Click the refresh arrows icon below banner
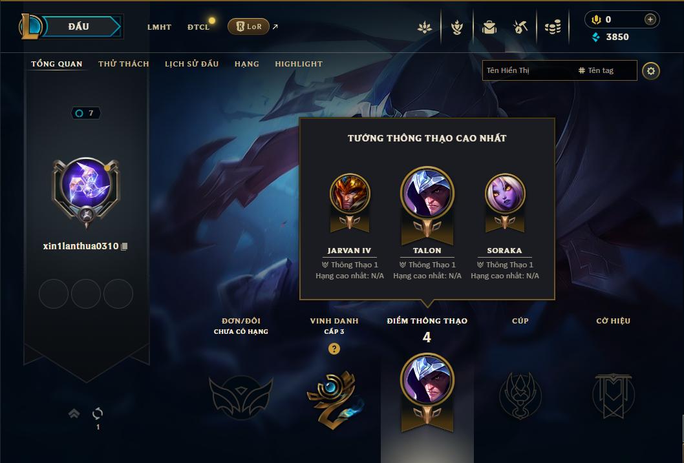 (x=98, y=413)
